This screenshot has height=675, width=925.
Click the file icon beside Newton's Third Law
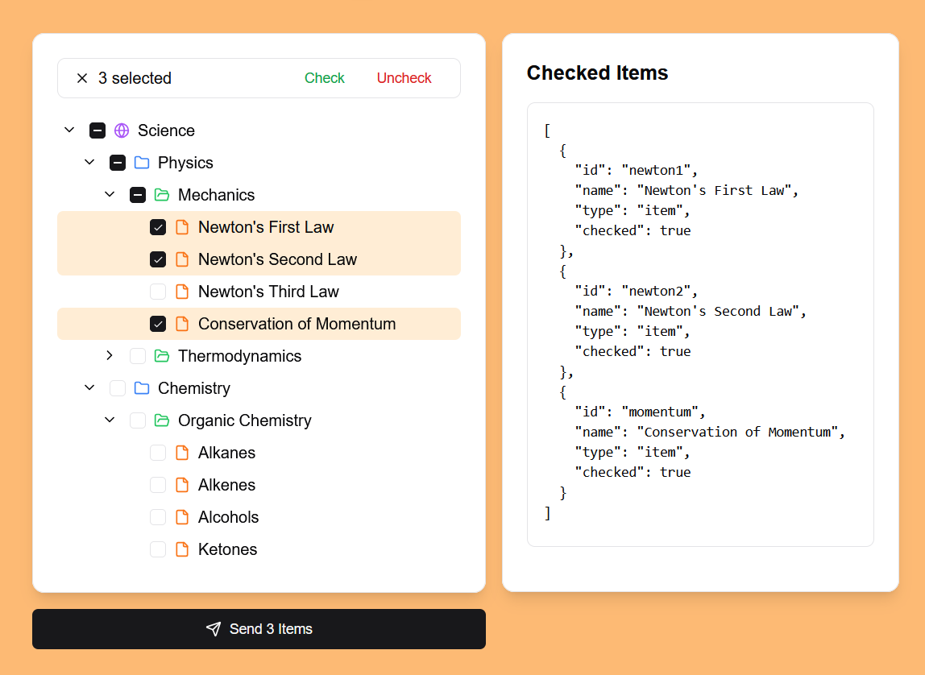pyautogui.click(x=182, y=292)
